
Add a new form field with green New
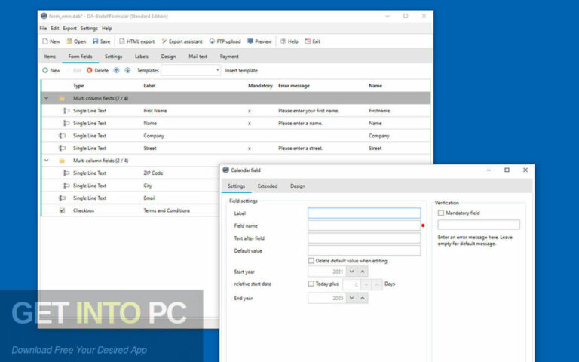[x=51, y=71]
